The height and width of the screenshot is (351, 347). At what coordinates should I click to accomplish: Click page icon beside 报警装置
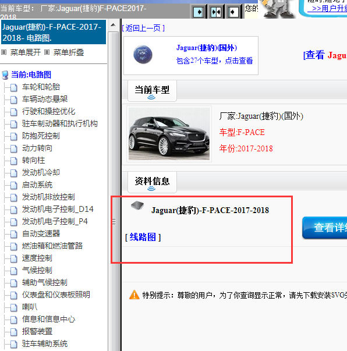tap(14, 332)
